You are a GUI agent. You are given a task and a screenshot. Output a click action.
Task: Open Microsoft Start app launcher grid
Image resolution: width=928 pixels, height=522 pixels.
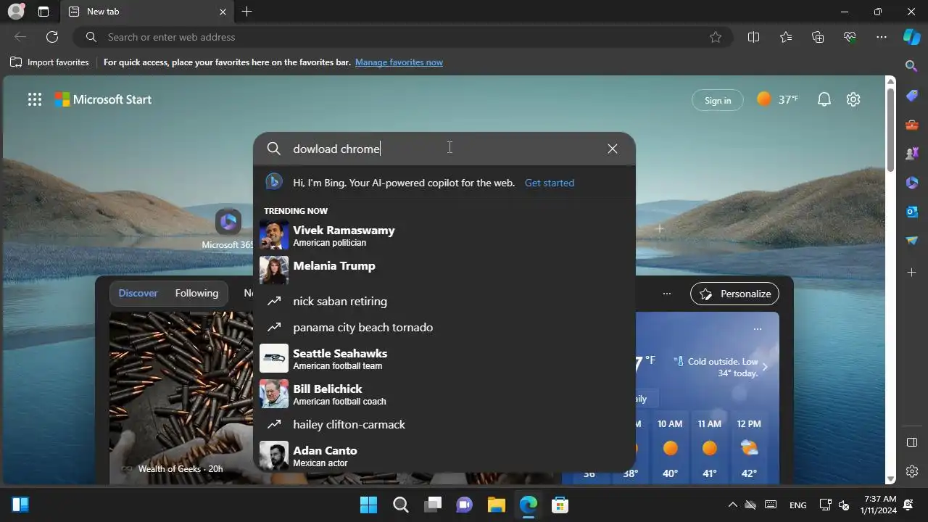pos(35,100)
